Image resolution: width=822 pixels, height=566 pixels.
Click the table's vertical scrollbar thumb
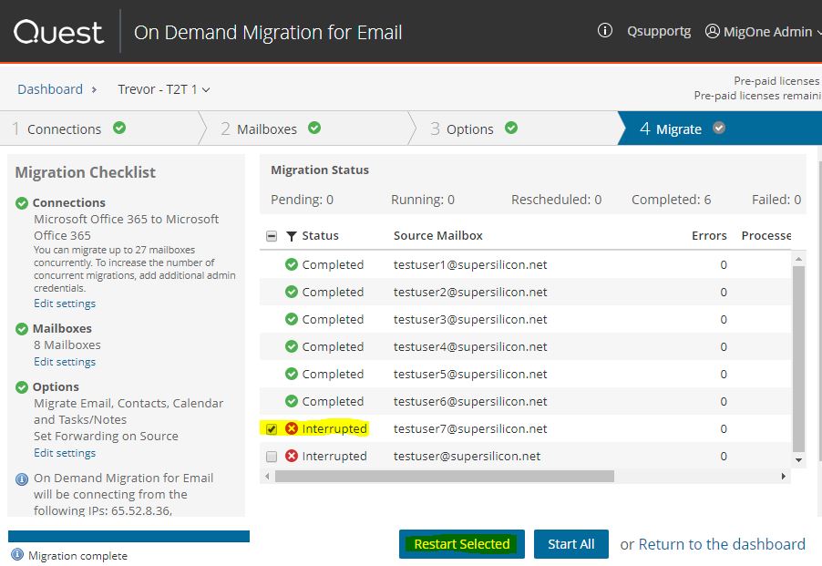(x=798, y=358)
